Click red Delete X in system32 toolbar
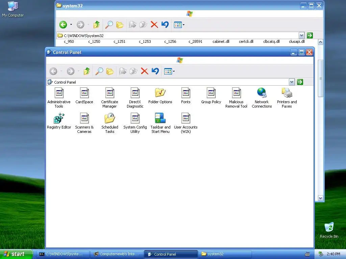Viewport: 346px width, 259px height. pyautogui.click(x=154, y=24)
